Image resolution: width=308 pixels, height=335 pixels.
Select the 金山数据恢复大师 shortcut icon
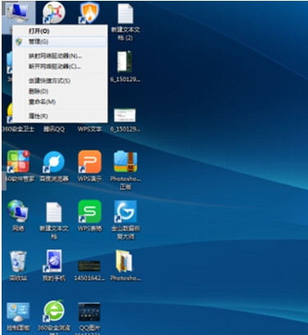126,211
